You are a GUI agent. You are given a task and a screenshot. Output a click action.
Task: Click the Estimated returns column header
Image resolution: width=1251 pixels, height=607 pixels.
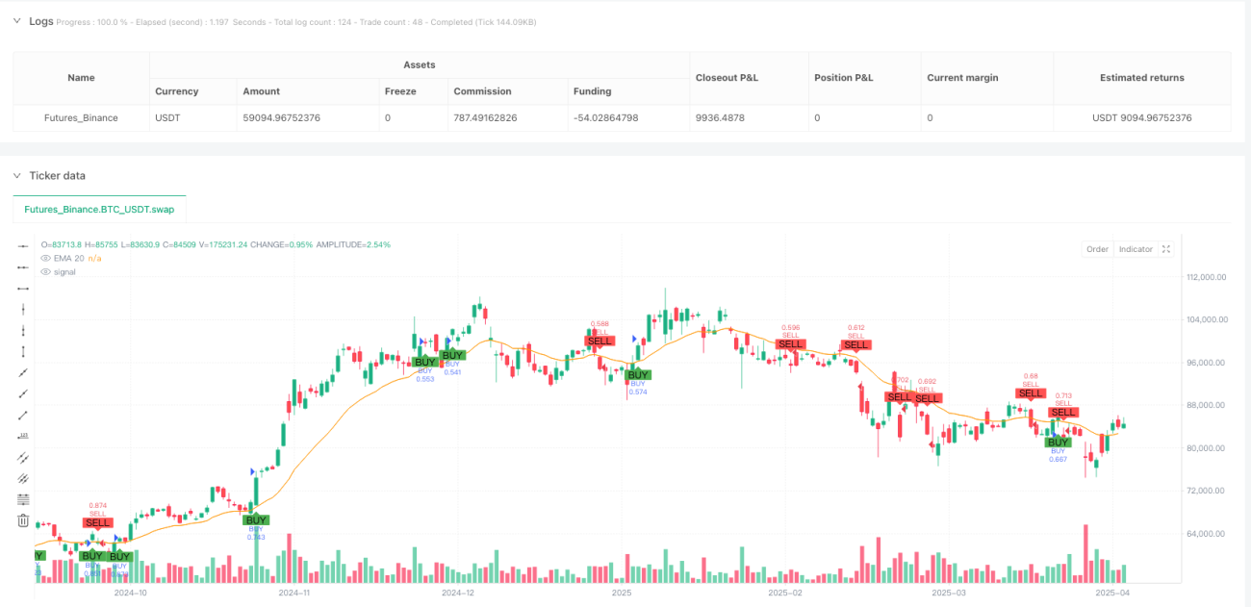click(x=1142, y=78)
